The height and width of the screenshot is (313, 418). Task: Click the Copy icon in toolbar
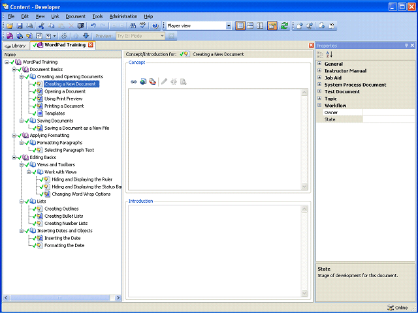coord(51,26)
